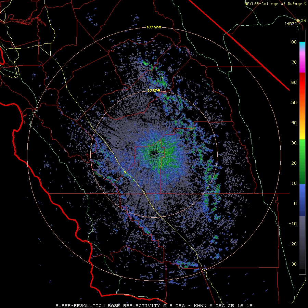Click the "50 NMI" range ring label
The image size is (308, 308).
click(x=154, y=91)
